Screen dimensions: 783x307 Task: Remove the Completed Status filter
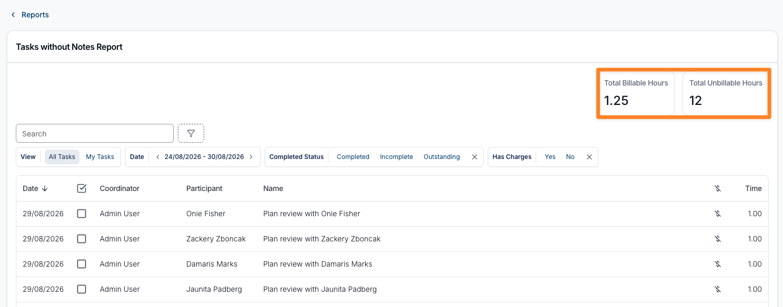pyautogui.click(x=474, y=157)
